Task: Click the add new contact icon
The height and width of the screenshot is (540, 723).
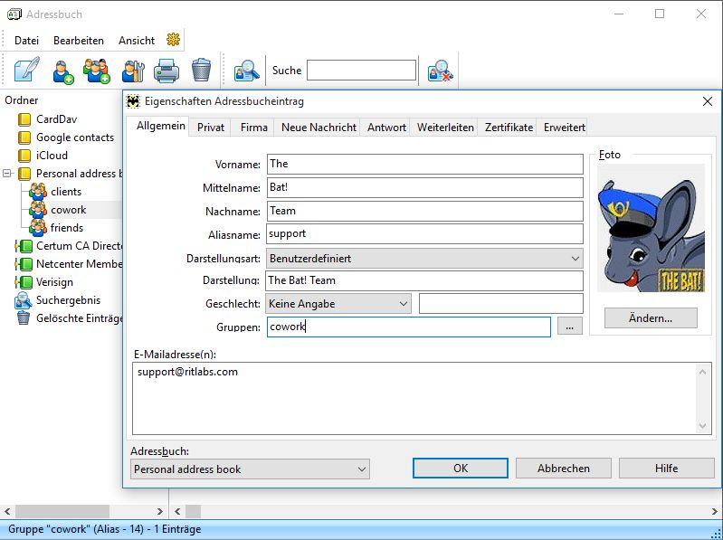Action: tap(62, 70)
